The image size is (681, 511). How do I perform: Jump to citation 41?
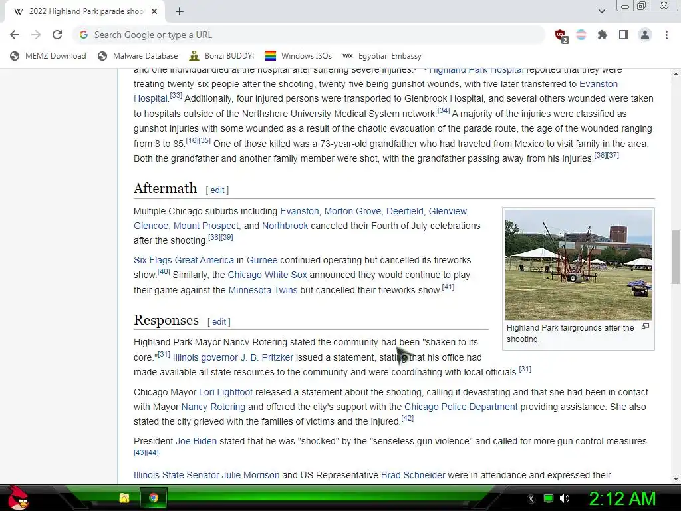pyautogui.click(x=448, y=287)
